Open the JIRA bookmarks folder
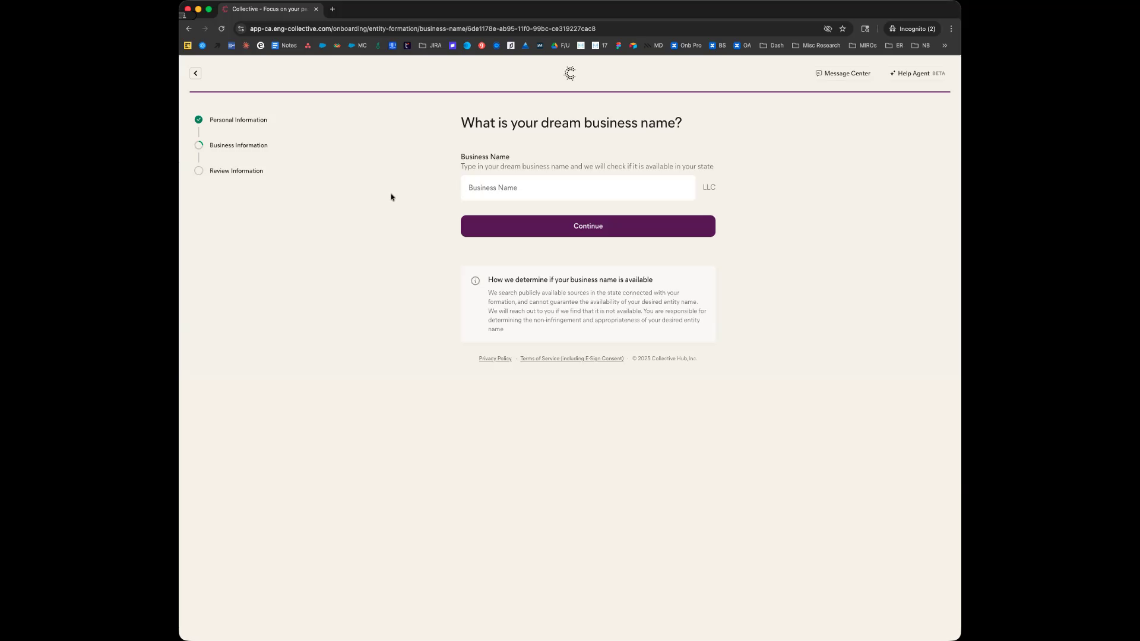 (x=430, y=46)
